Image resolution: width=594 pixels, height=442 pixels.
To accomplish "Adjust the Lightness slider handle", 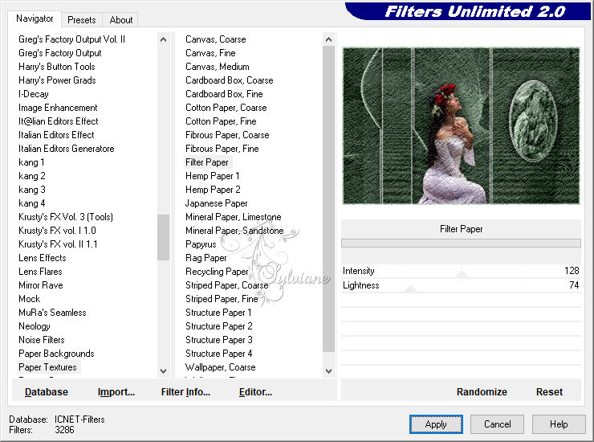I will (410, 288).
